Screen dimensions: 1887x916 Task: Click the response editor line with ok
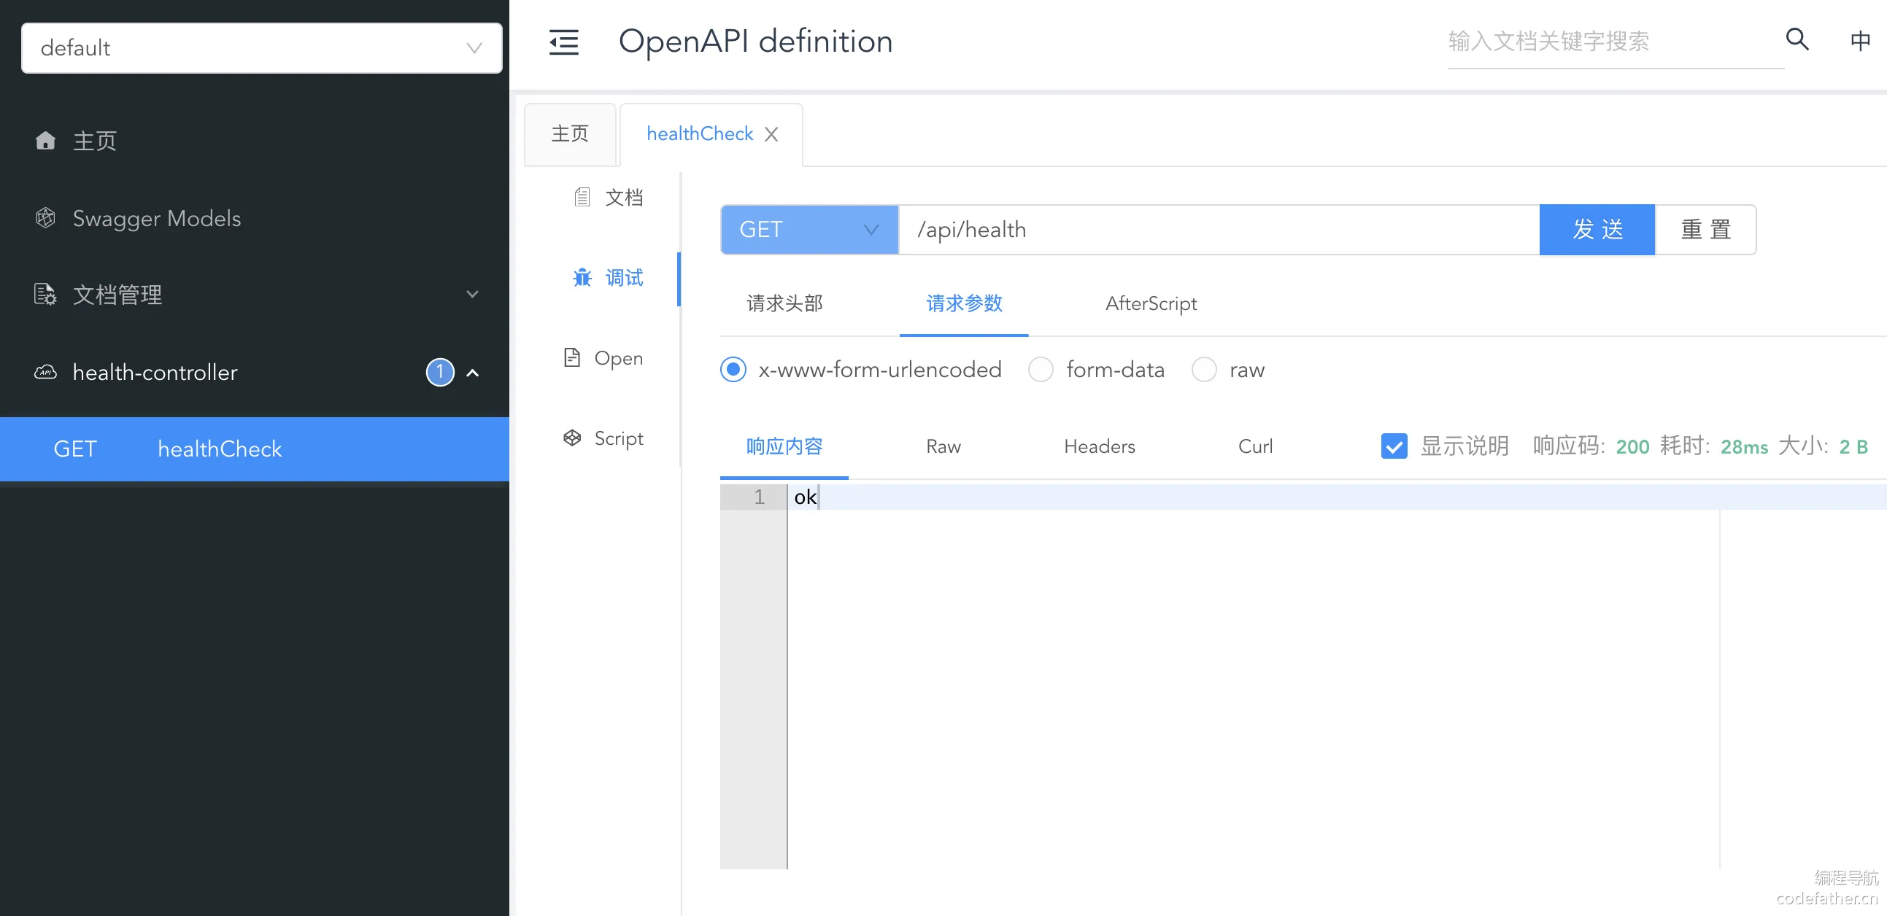pyautogui.click(x=1337, y=497)
